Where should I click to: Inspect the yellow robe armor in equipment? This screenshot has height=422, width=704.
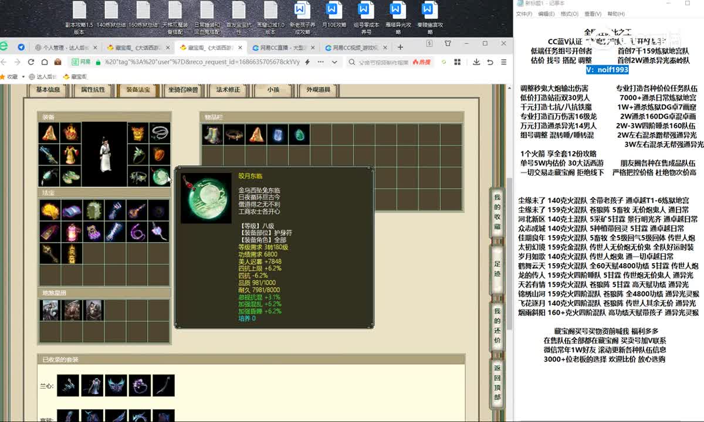[x=70, y=155]
